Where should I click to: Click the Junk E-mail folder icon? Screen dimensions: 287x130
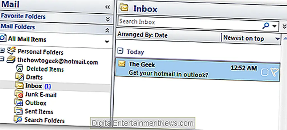[19, 94]
